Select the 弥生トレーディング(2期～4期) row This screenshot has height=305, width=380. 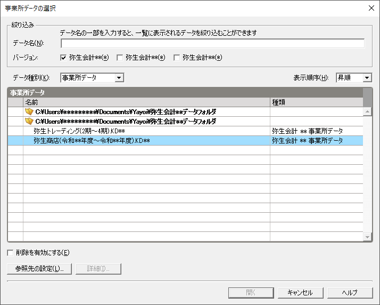click(x=185, y=131)
